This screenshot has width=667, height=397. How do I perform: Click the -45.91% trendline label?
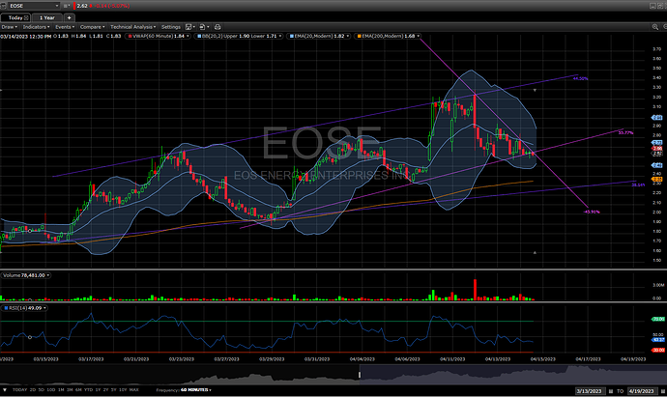click(592, 212)
